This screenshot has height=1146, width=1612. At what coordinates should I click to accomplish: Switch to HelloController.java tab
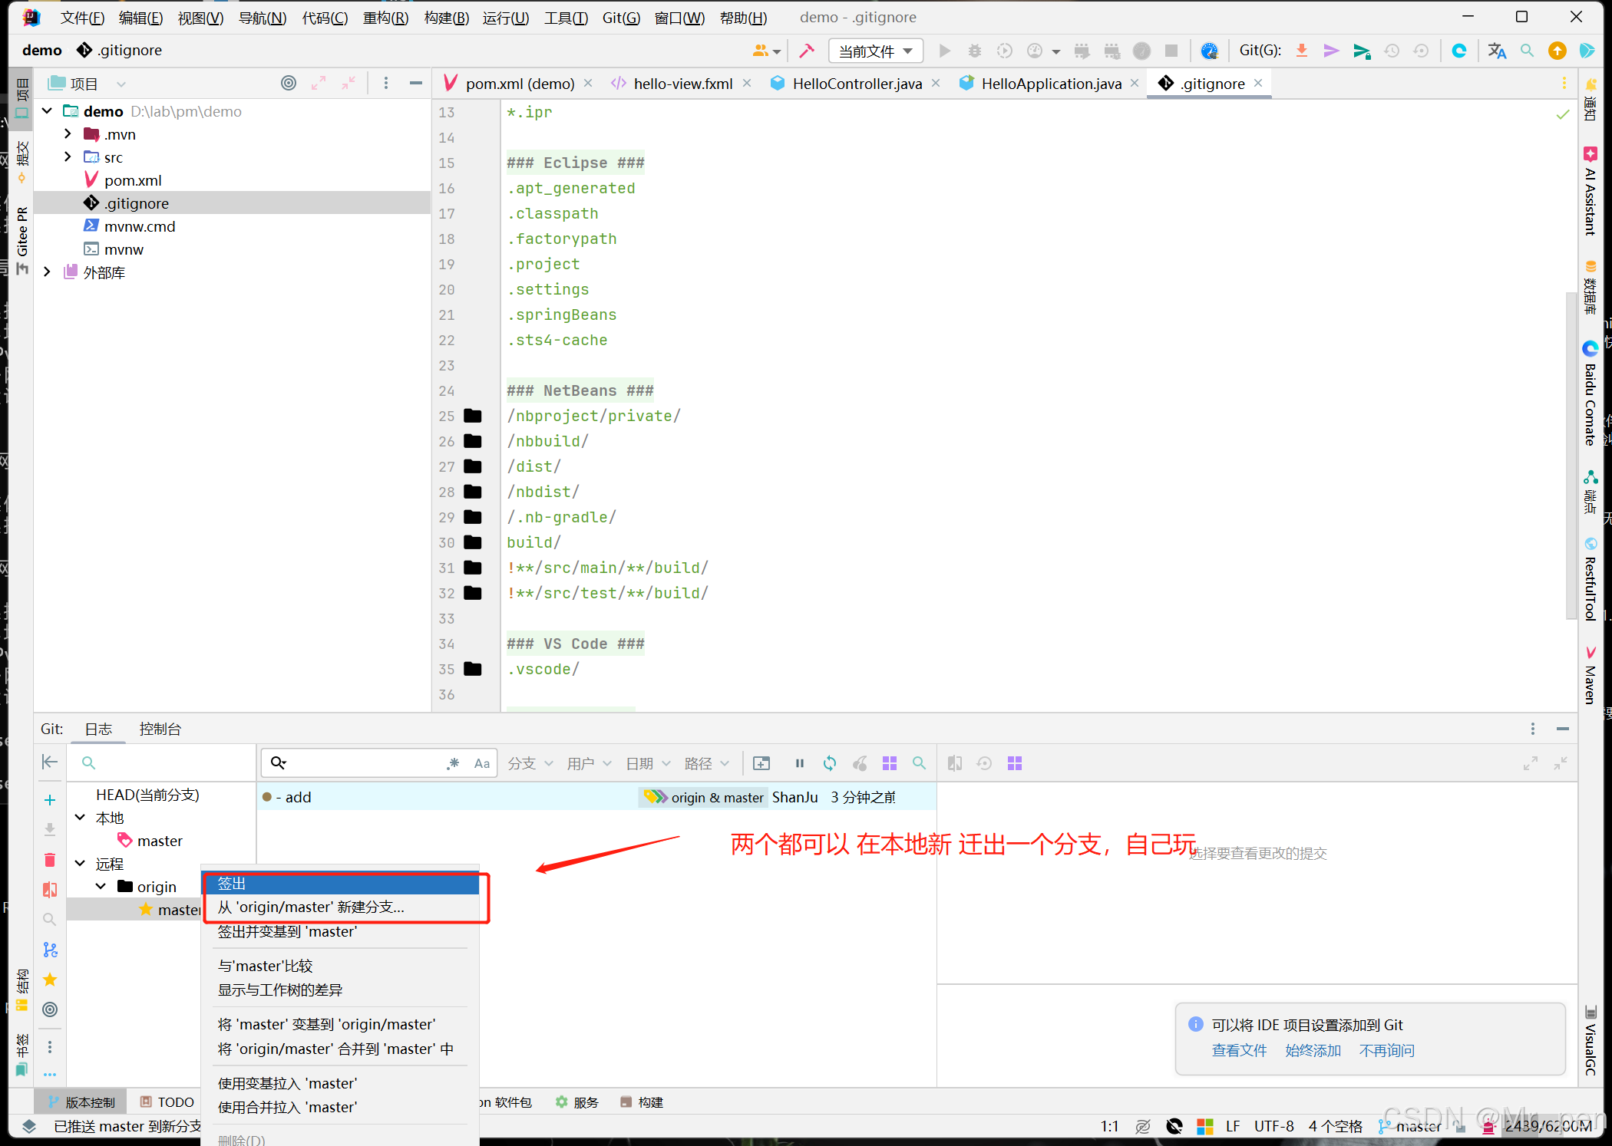[x=857, y=84]
